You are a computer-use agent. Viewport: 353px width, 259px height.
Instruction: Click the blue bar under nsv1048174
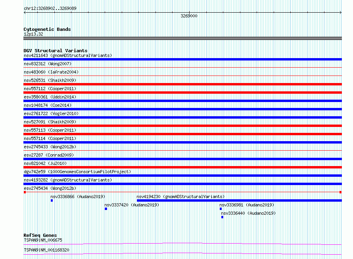(x=182, y=109)
